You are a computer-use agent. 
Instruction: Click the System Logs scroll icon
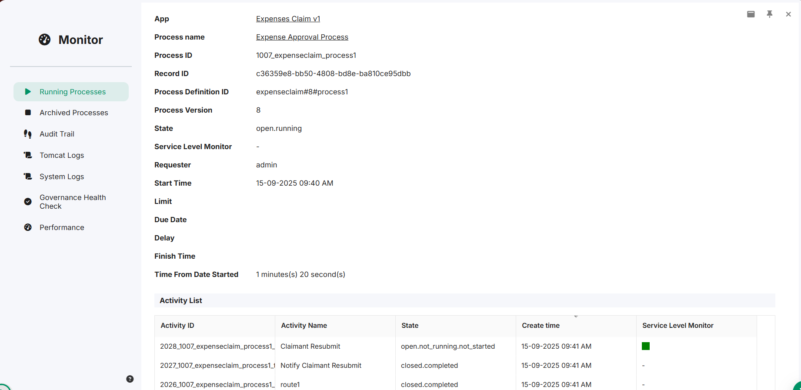pos(28,177)
